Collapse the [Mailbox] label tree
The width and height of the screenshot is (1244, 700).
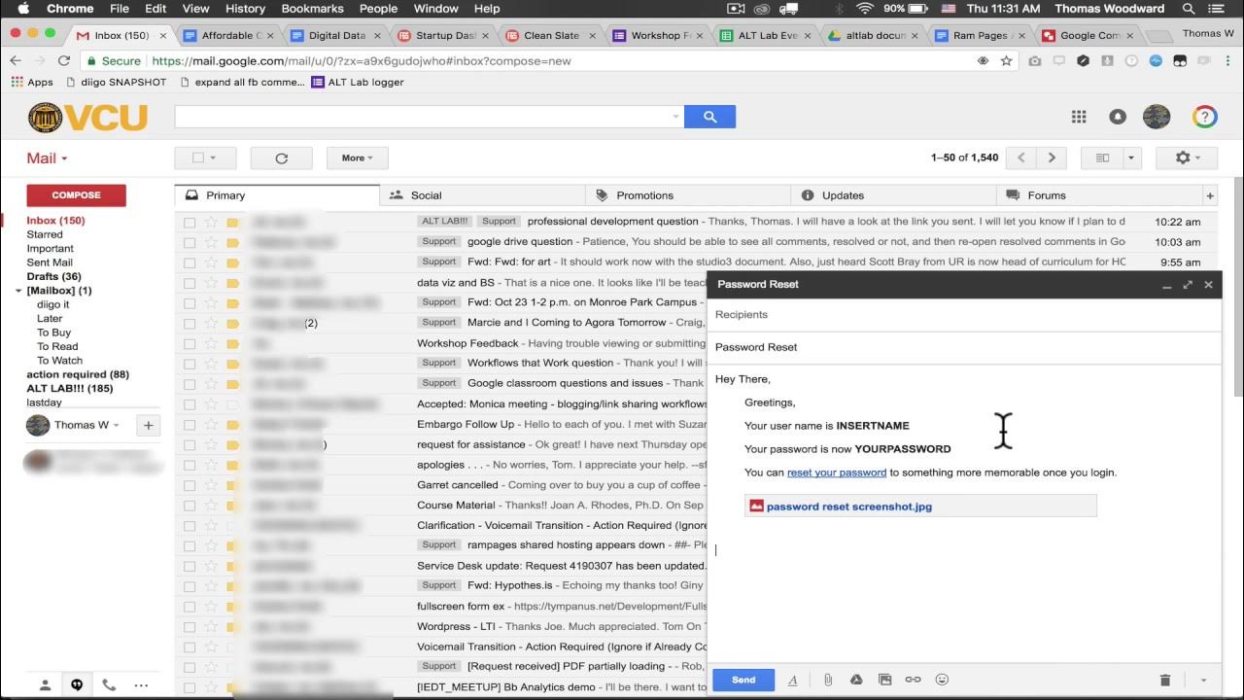click(18, 291)
